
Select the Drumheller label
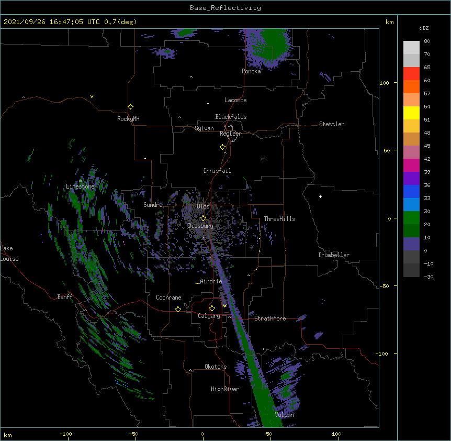(x=334, y=255)
